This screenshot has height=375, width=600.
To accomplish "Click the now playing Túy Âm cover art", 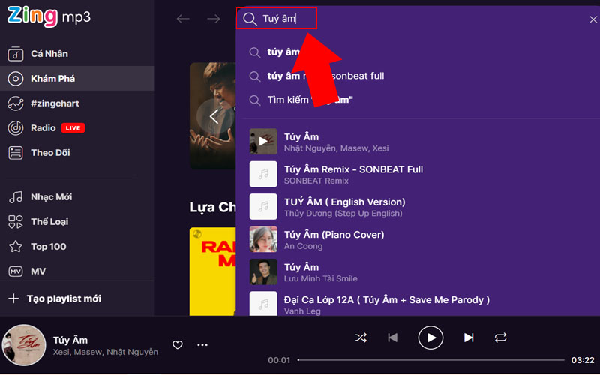I will coord(24,346).
